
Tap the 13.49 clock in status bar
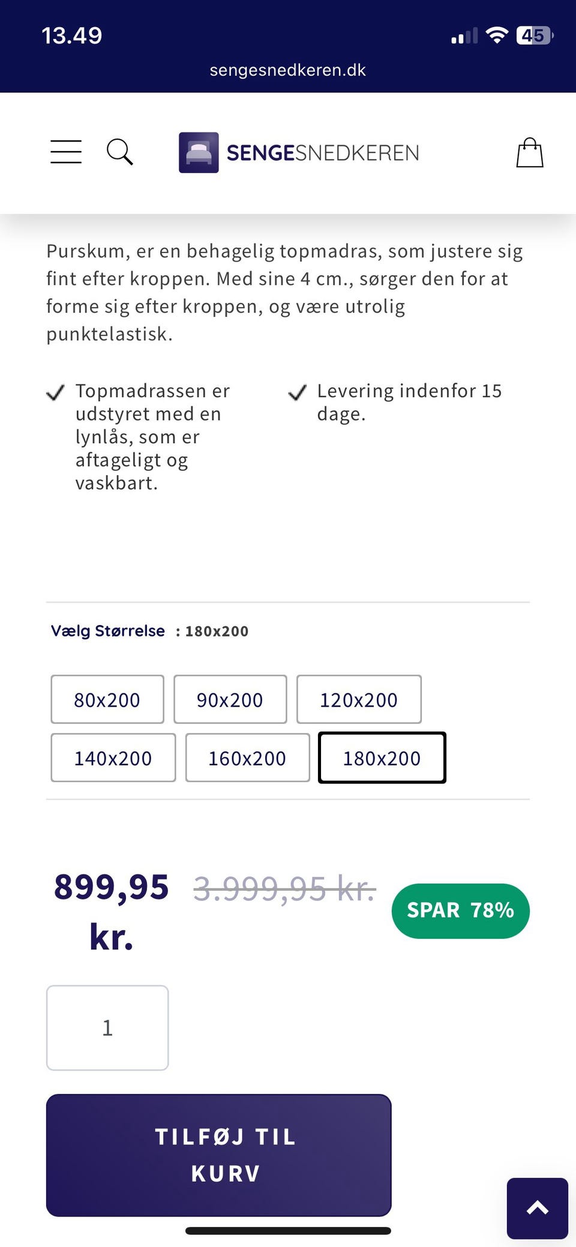click(x=72, y=35)
